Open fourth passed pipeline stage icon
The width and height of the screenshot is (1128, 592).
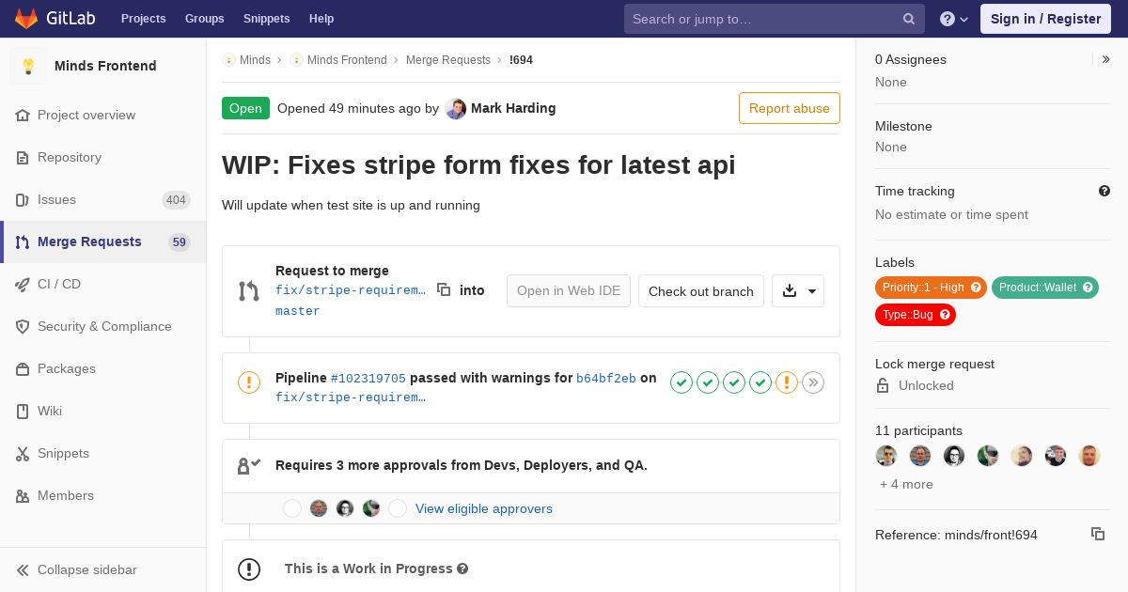760,382
